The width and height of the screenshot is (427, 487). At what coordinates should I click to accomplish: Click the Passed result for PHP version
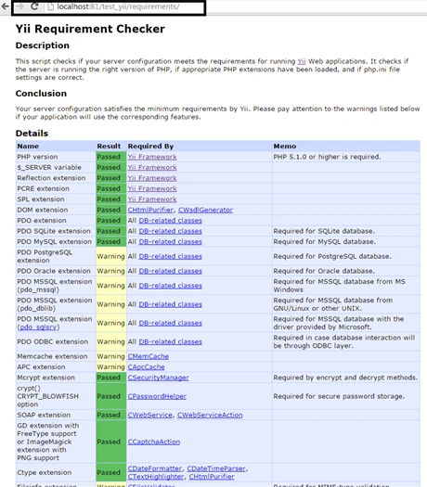[111, 157]
